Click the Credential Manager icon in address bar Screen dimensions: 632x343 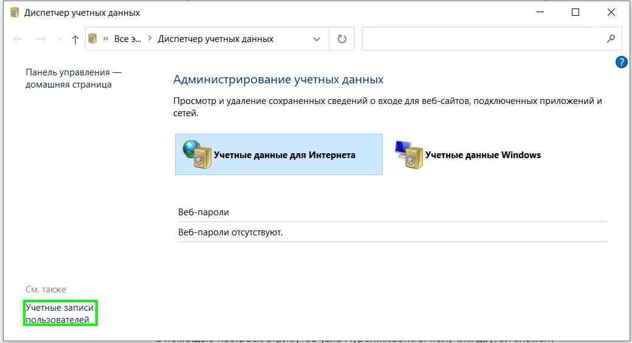coord(93,39)
